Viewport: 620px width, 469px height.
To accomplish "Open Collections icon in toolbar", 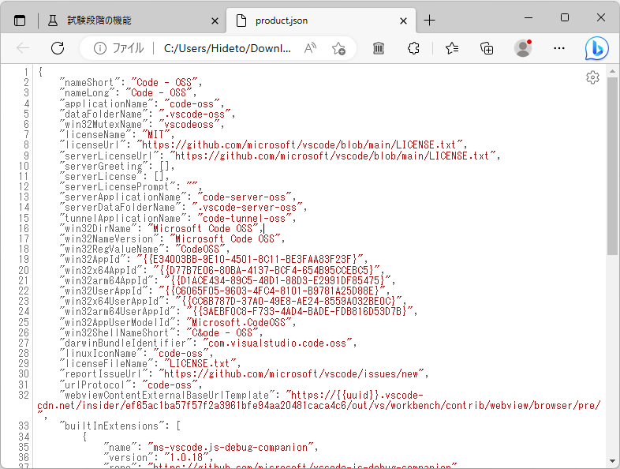I will [x=487, y=48].
